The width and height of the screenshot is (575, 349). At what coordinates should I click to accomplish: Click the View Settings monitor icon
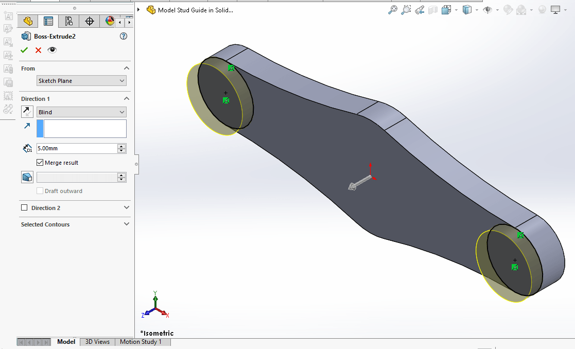click(x=555, y=10)
